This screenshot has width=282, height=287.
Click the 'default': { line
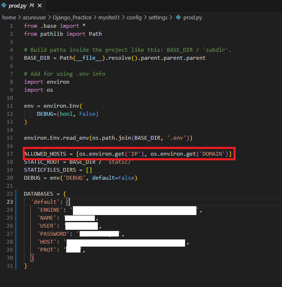(50, 202)
